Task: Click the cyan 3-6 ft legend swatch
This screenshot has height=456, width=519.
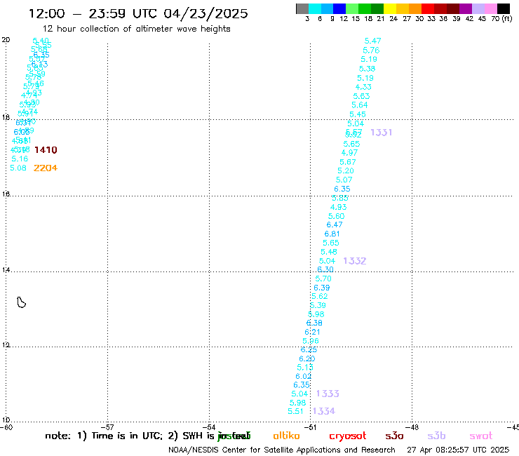Action: tap(314, 8)
